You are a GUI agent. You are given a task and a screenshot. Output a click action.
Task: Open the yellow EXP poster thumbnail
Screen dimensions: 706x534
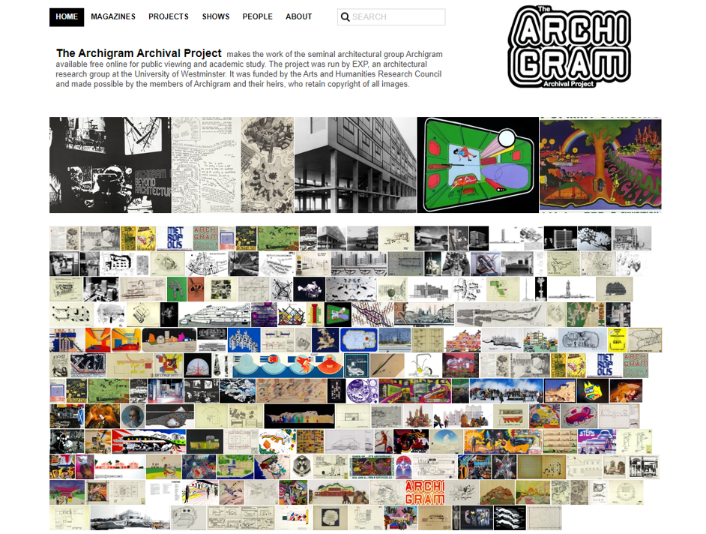click(617, 340)
